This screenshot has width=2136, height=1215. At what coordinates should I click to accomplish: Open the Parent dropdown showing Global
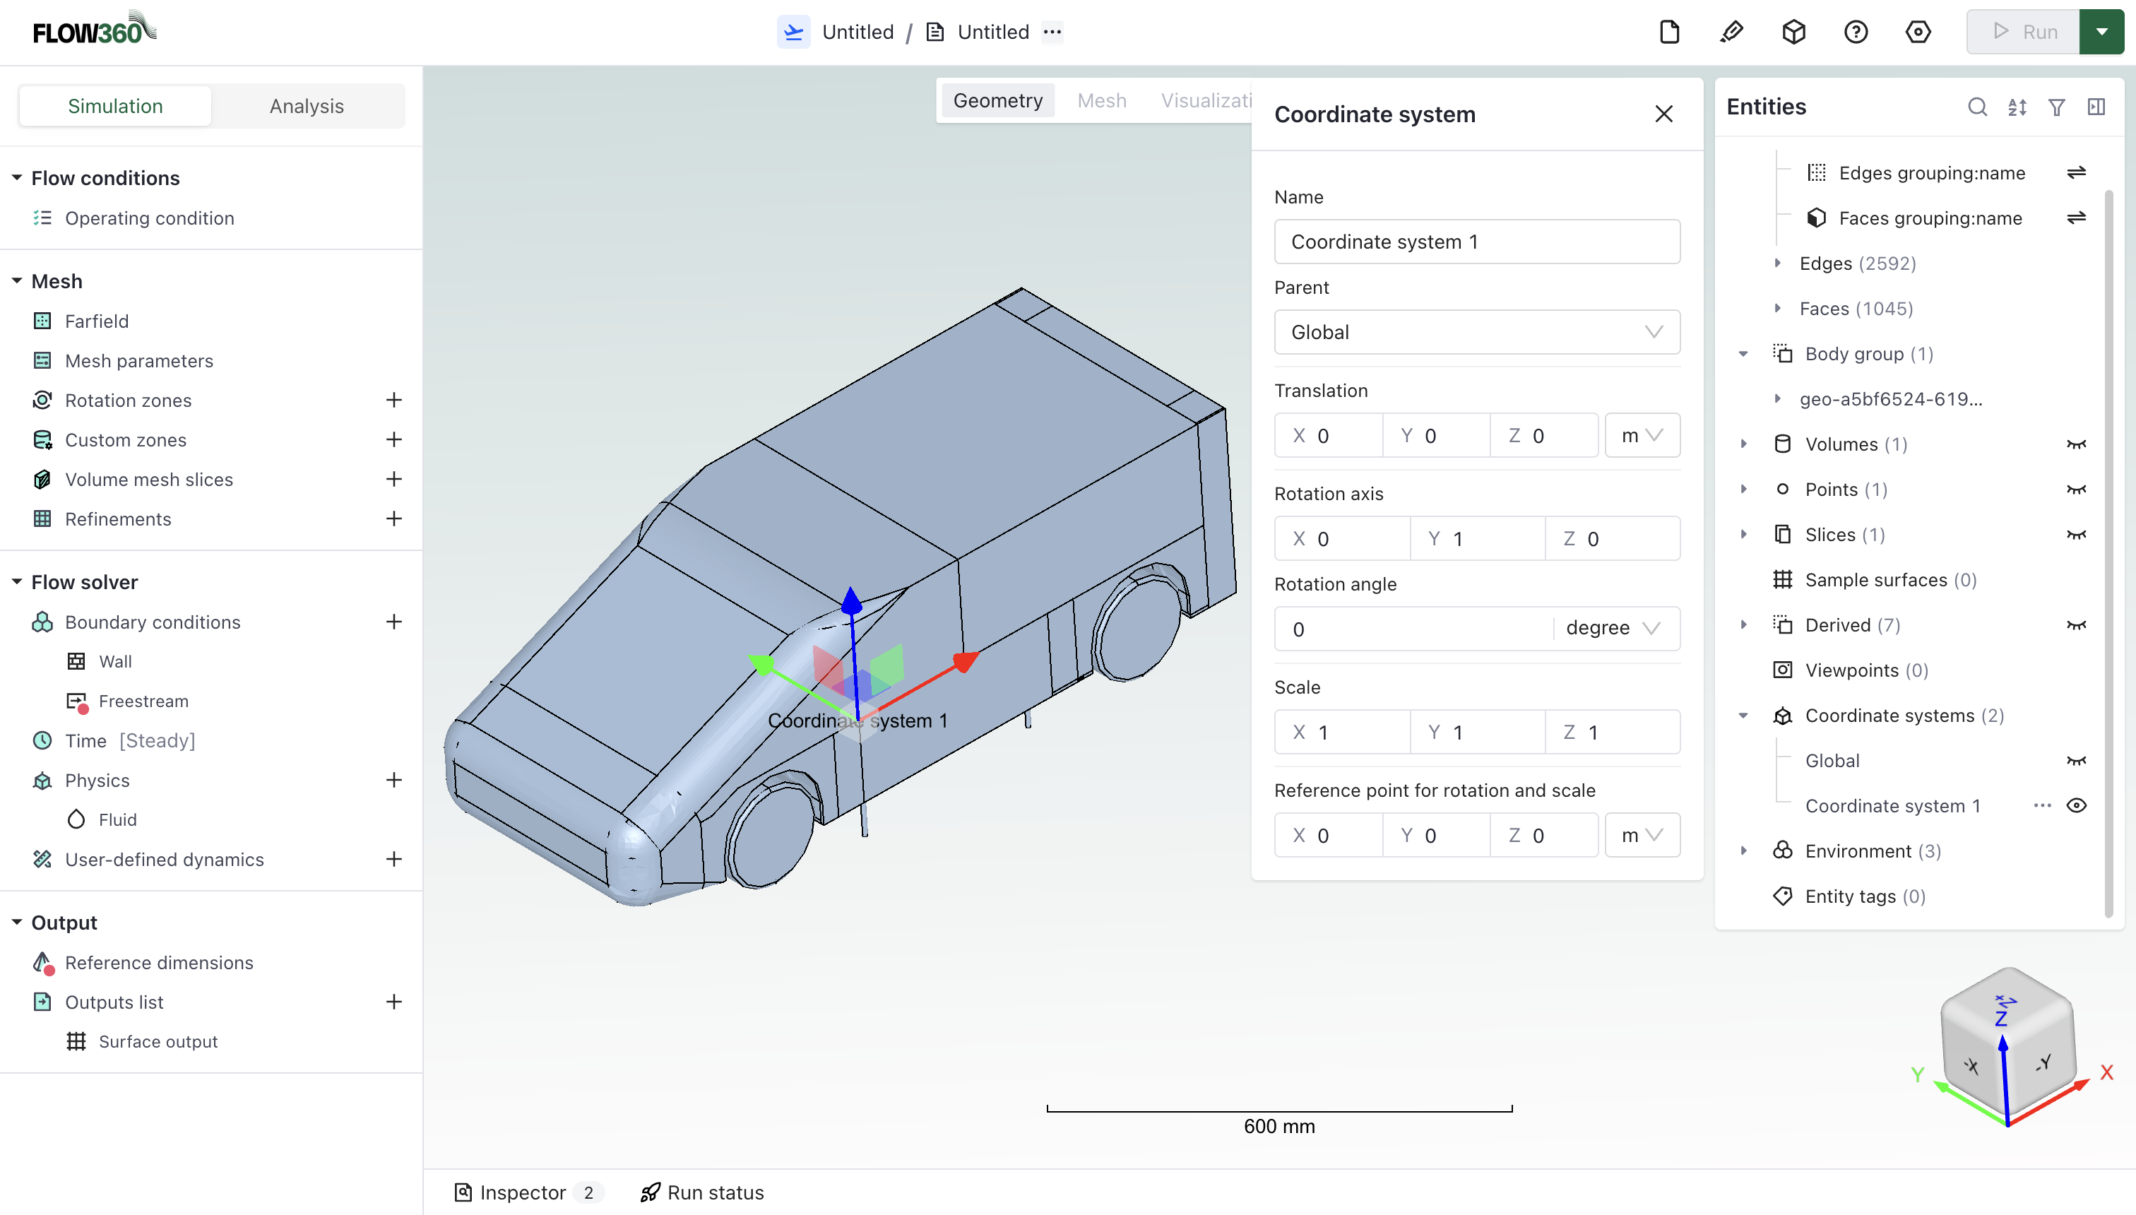click(x=1476, y=331)
